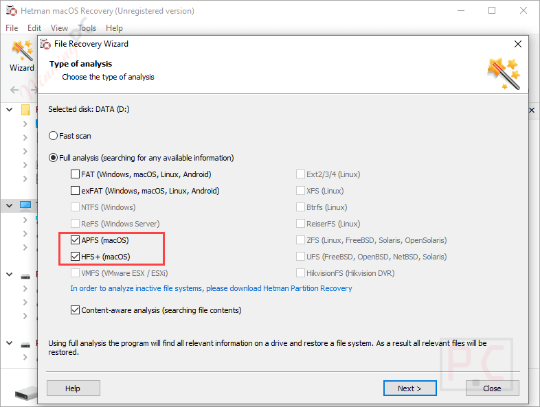Open the File menu

pos(12,28)
